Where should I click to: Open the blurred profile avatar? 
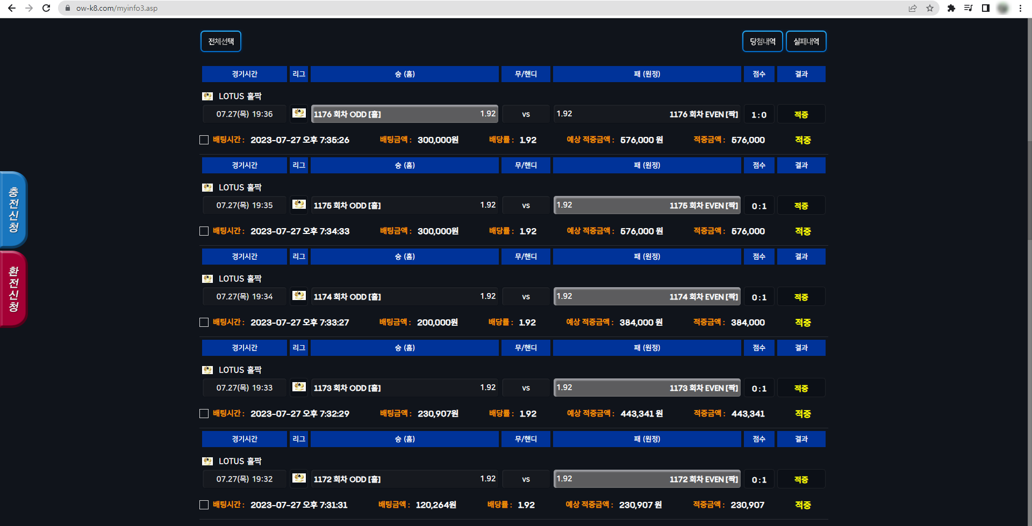1003,8
